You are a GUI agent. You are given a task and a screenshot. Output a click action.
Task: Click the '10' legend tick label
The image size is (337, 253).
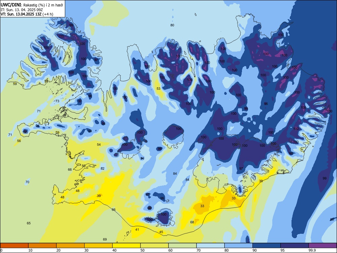(30, 250)
